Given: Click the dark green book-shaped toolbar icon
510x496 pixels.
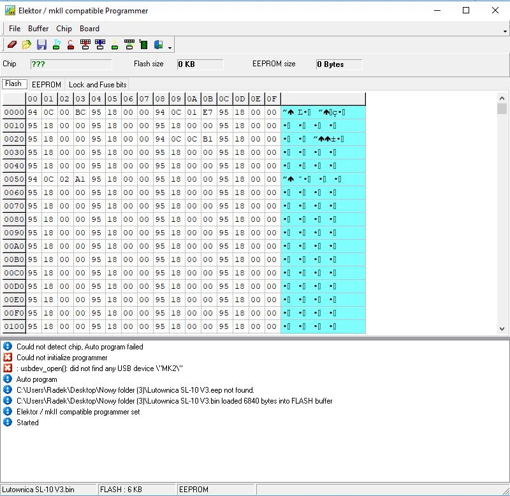Looking at the screenshot, I should pos(143,45).
